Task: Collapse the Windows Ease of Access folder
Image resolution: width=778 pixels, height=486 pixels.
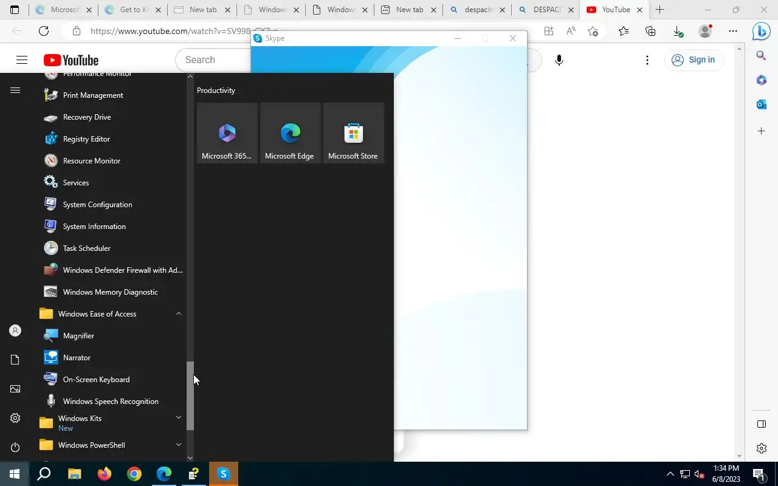Action: pyautogui.click(x=112, y=314)
